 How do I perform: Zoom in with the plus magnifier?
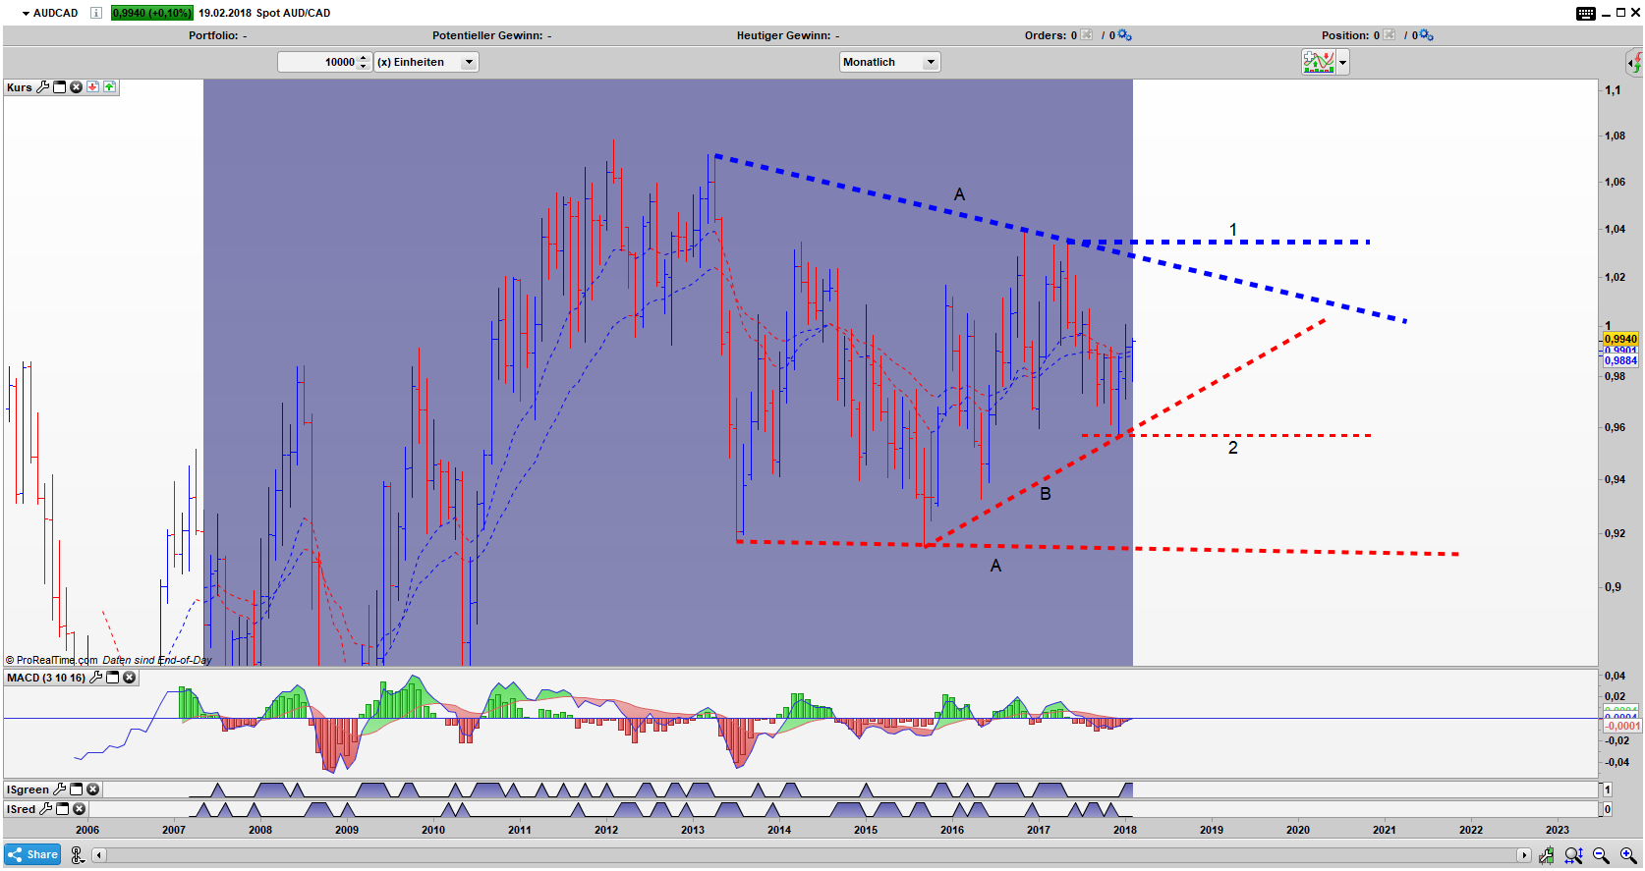click(1628, 855)
